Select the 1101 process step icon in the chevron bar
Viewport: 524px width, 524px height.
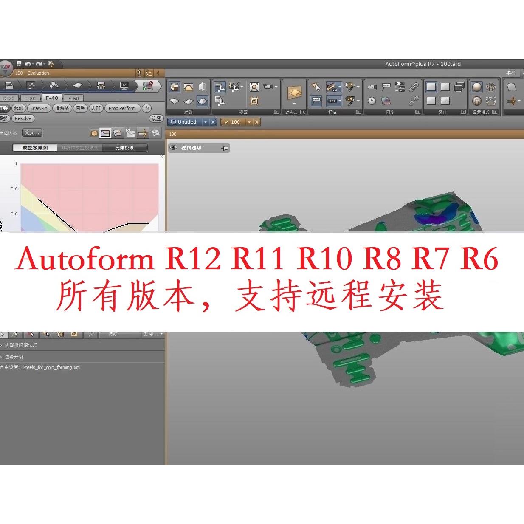124,85
